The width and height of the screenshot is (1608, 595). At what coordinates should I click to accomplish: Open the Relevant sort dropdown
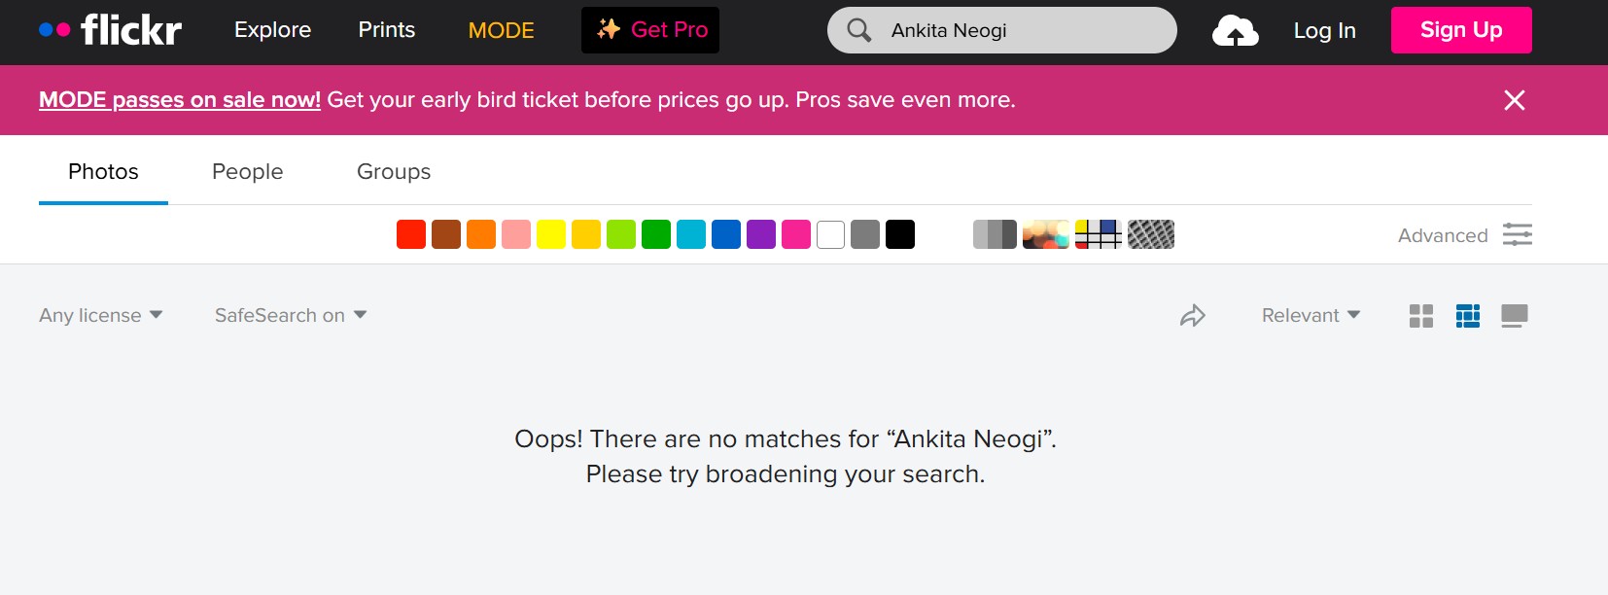[x=1311, y=316]
